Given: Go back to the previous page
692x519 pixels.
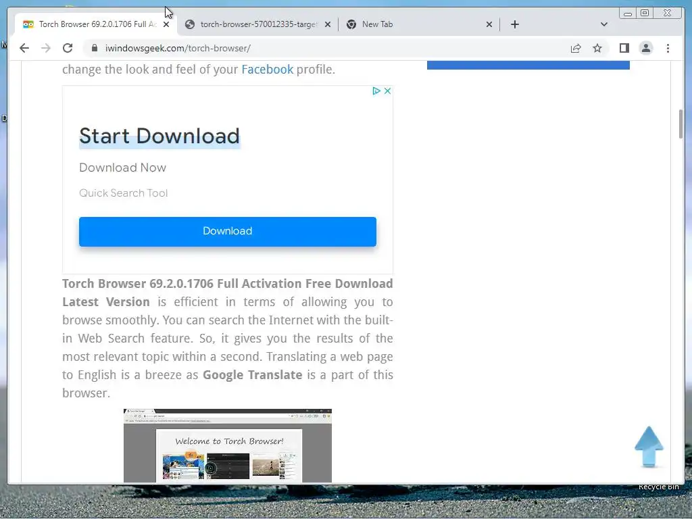Looking at the screenshot, I should tap(24, 48).
